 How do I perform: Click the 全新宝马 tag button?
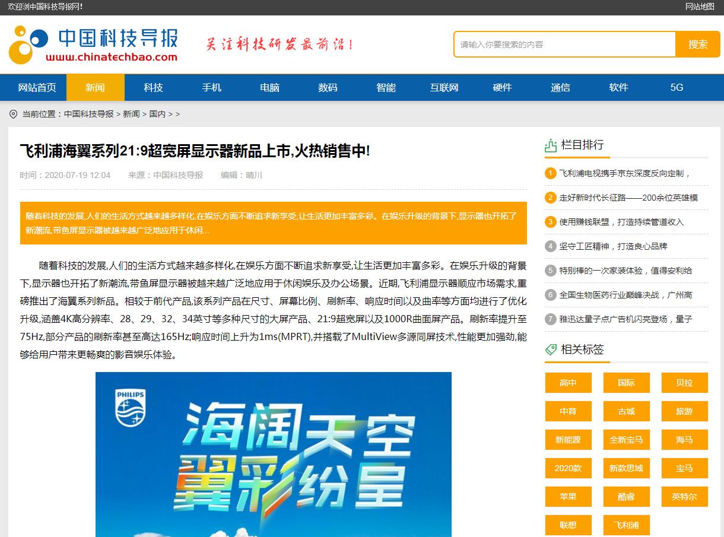627,440
